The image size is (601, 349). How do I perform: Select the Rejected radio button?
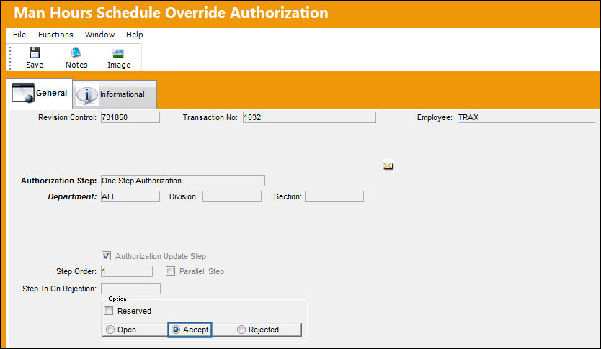coord(241,330)
